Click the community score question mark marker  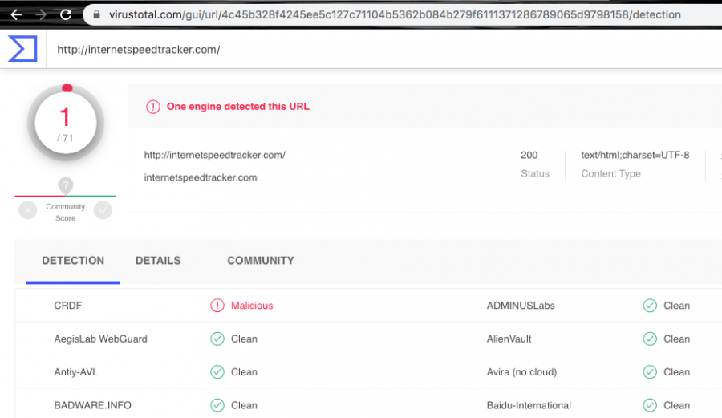(x=66, y=185)
